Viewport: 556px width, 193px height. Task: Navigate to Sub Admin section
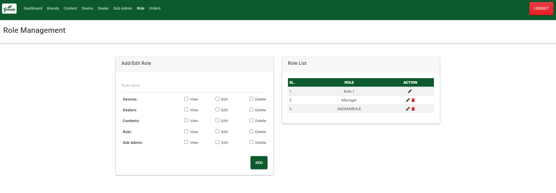(123, 8)
